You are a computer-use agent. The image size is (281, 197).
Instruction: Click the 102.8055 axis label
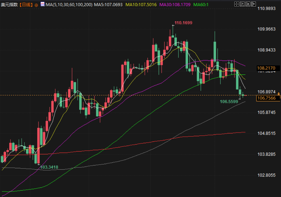(x=266, y=175)
